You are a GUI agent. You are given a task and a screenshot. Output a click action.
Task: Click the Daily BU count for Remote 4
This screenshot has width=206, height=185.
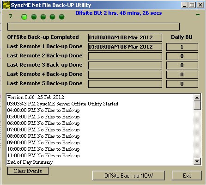coord(182,74)
